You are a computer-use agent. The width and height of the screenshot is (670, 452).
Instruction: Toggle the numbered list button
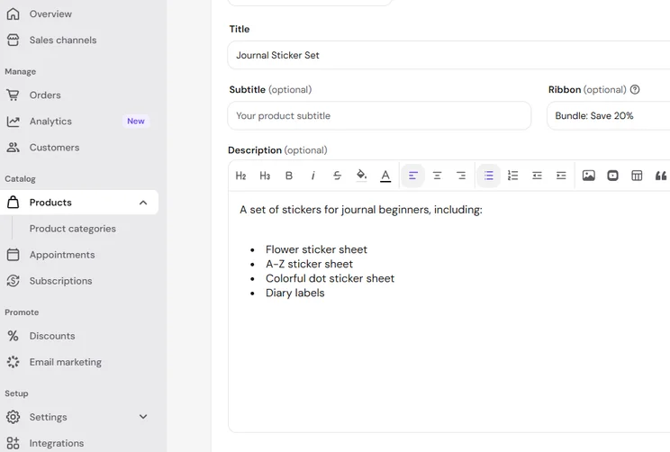[512, 176]
